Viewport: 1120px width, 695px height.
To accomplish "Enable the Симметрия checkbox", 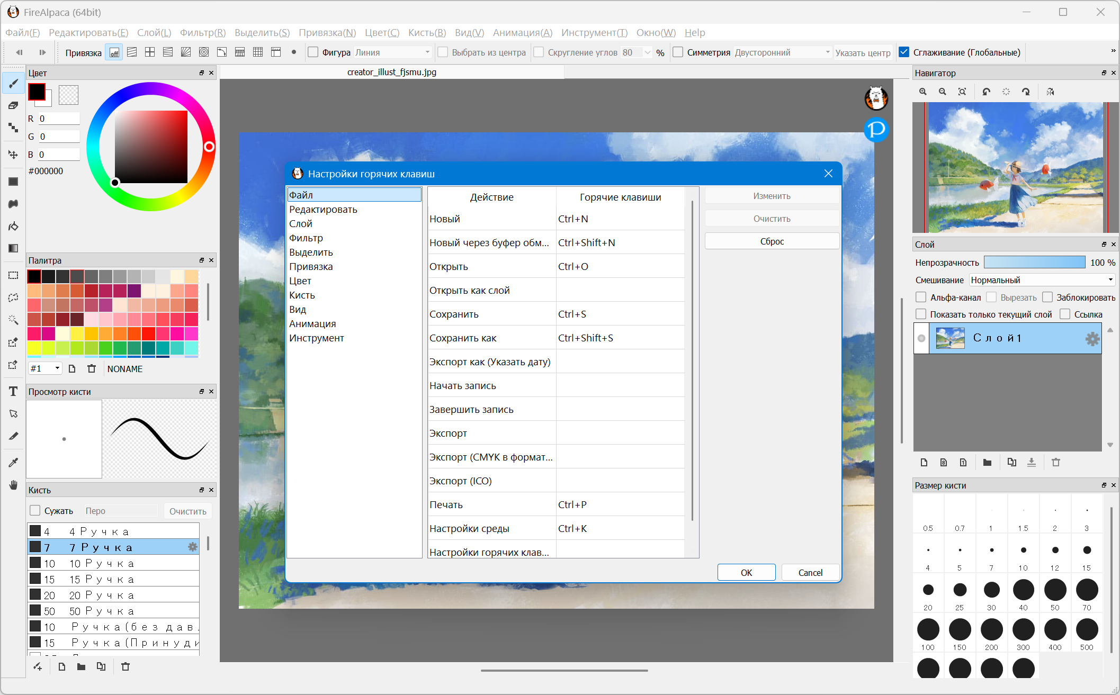I will (678, 52).
